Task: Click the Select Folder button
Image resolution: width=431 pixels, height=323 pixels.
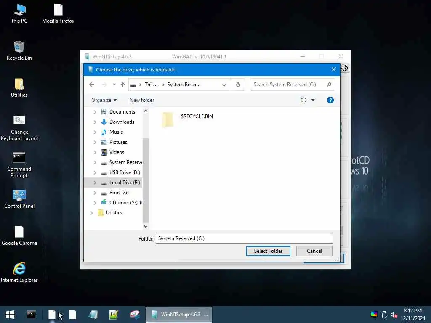Action: [x=268, y=251]
